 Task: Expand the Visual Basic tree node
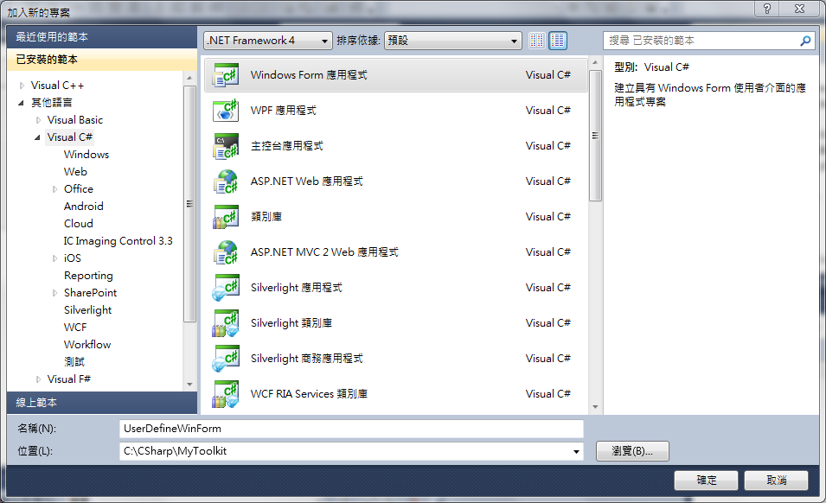(38, 120)
